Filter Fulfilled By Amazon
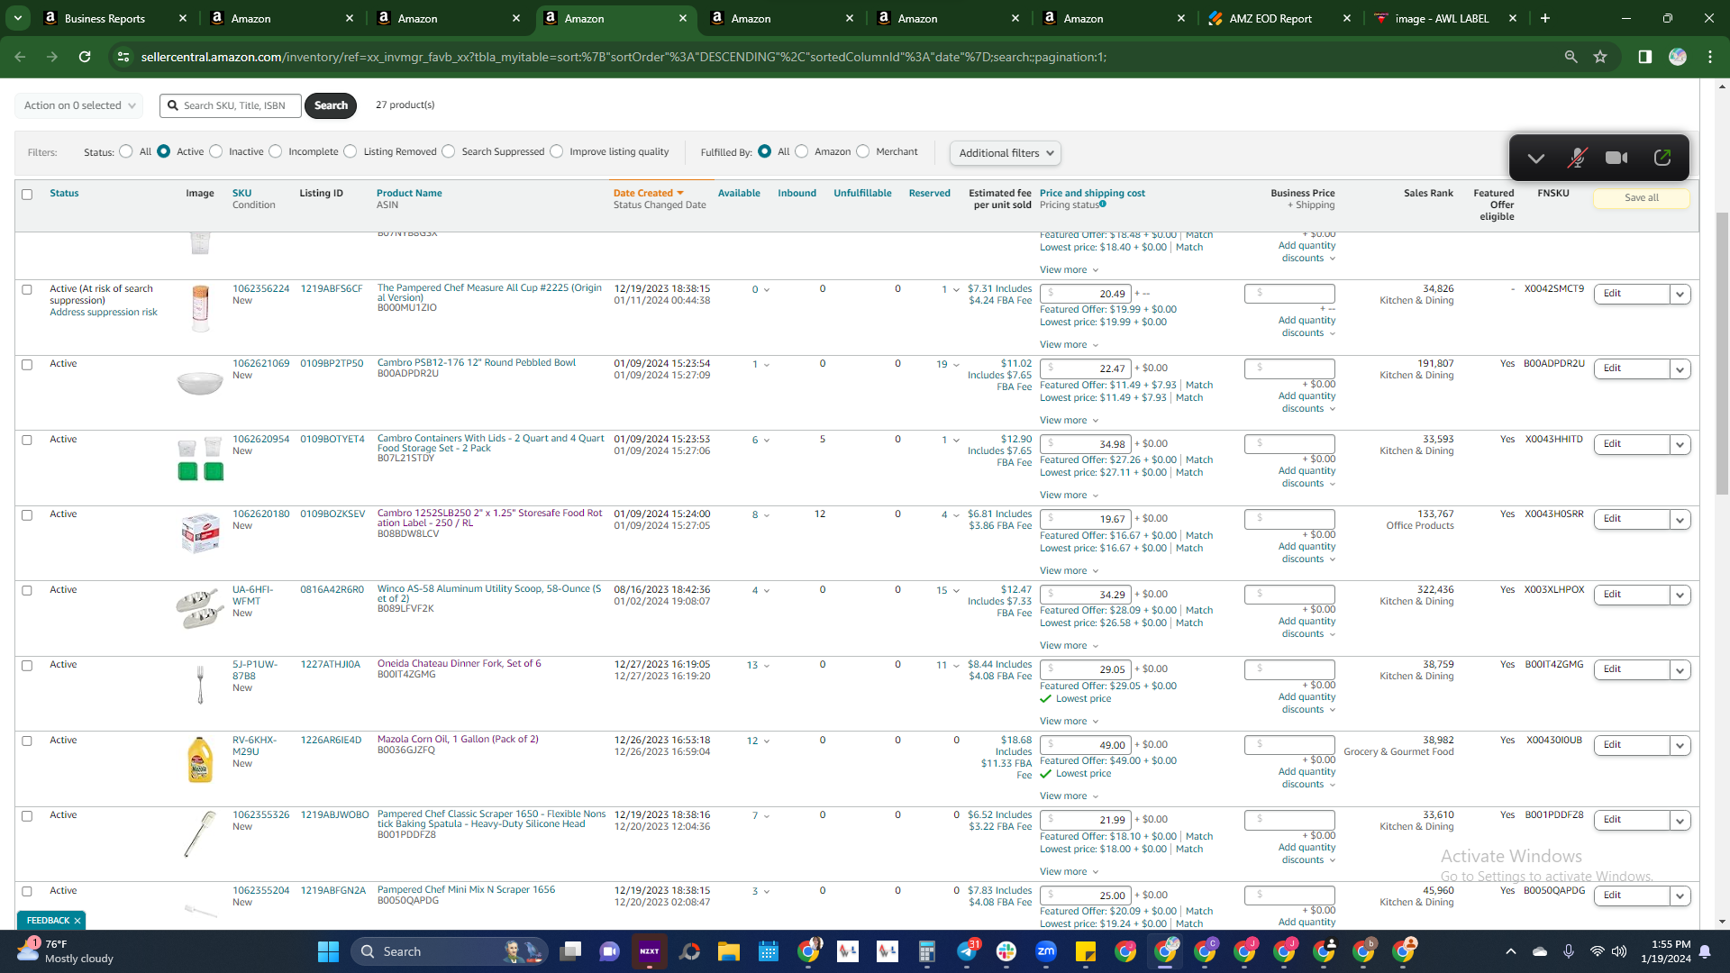Image resolution: width=1730 pixels, height=973 pixels. (802, 151)
